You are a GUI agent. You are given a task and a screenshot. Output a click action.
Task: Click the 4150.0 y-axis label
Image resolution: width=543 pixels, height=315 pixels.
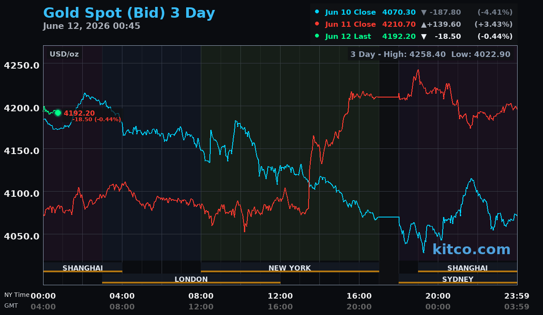point(22,151)
